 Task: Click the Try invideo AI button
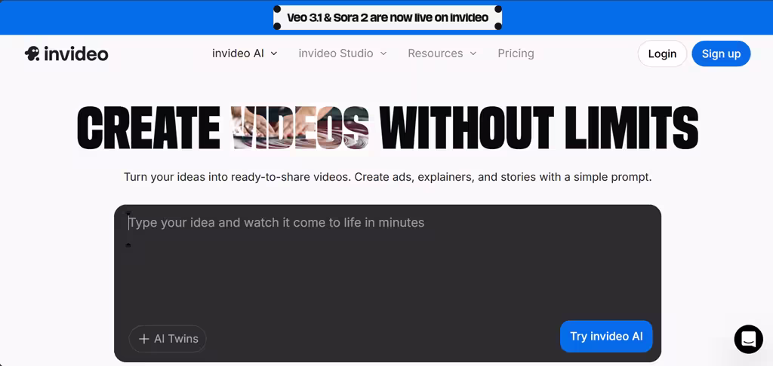606,337
